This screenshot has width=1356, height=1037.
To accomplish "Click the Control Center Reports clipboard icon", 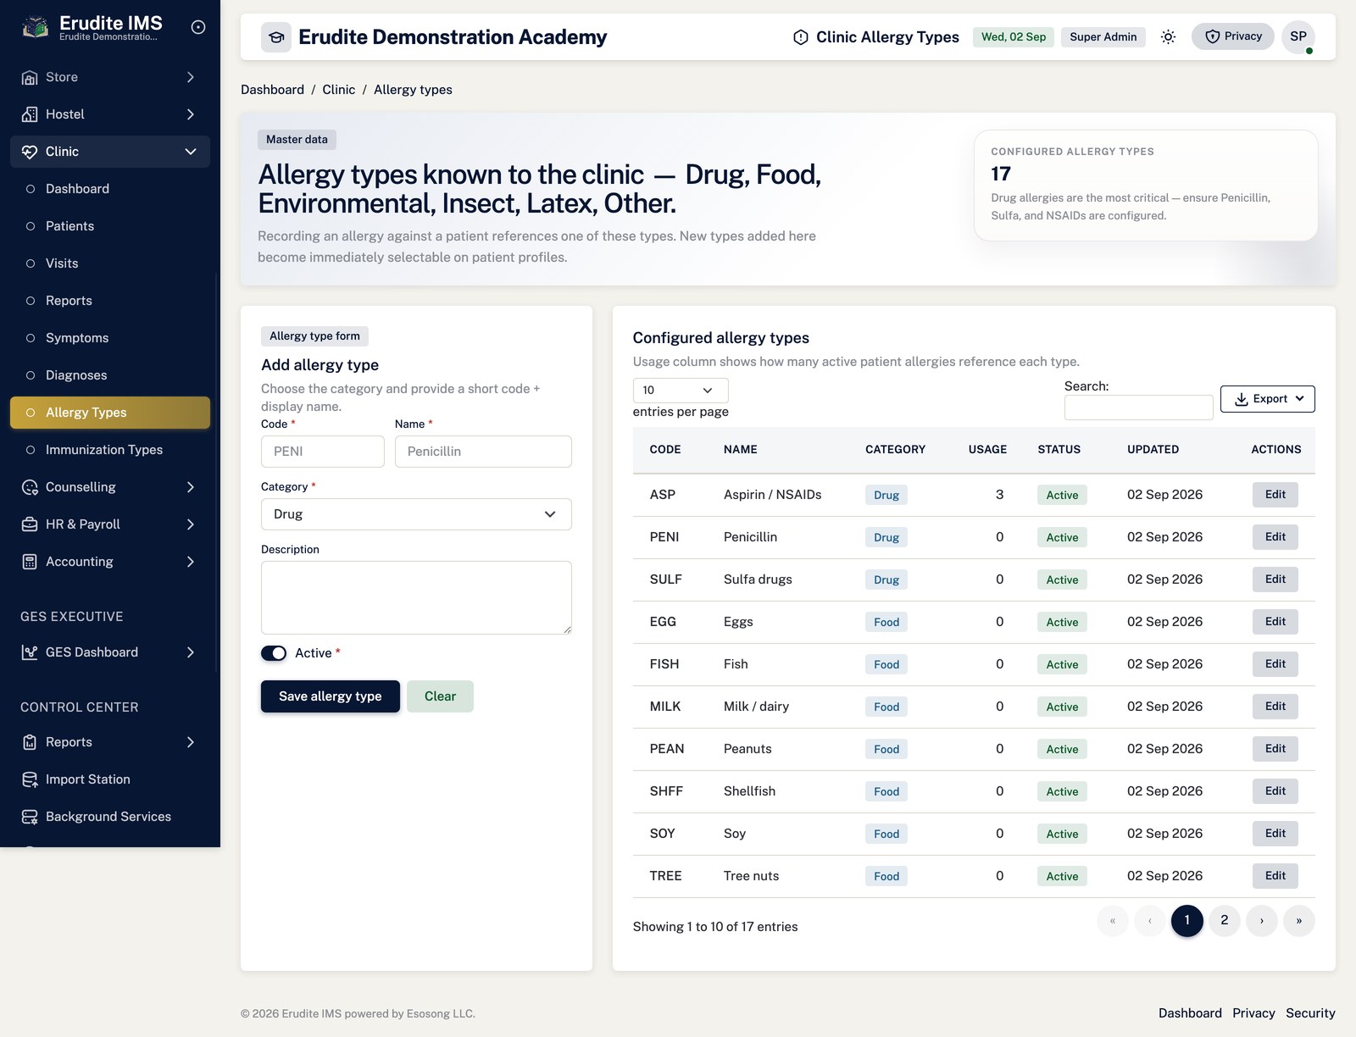I will [x=30, y=742].
